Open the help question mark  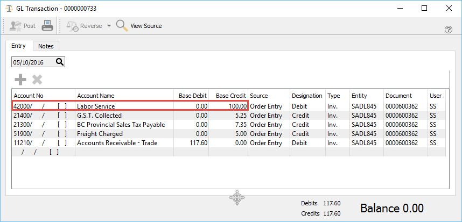[449, 30]
